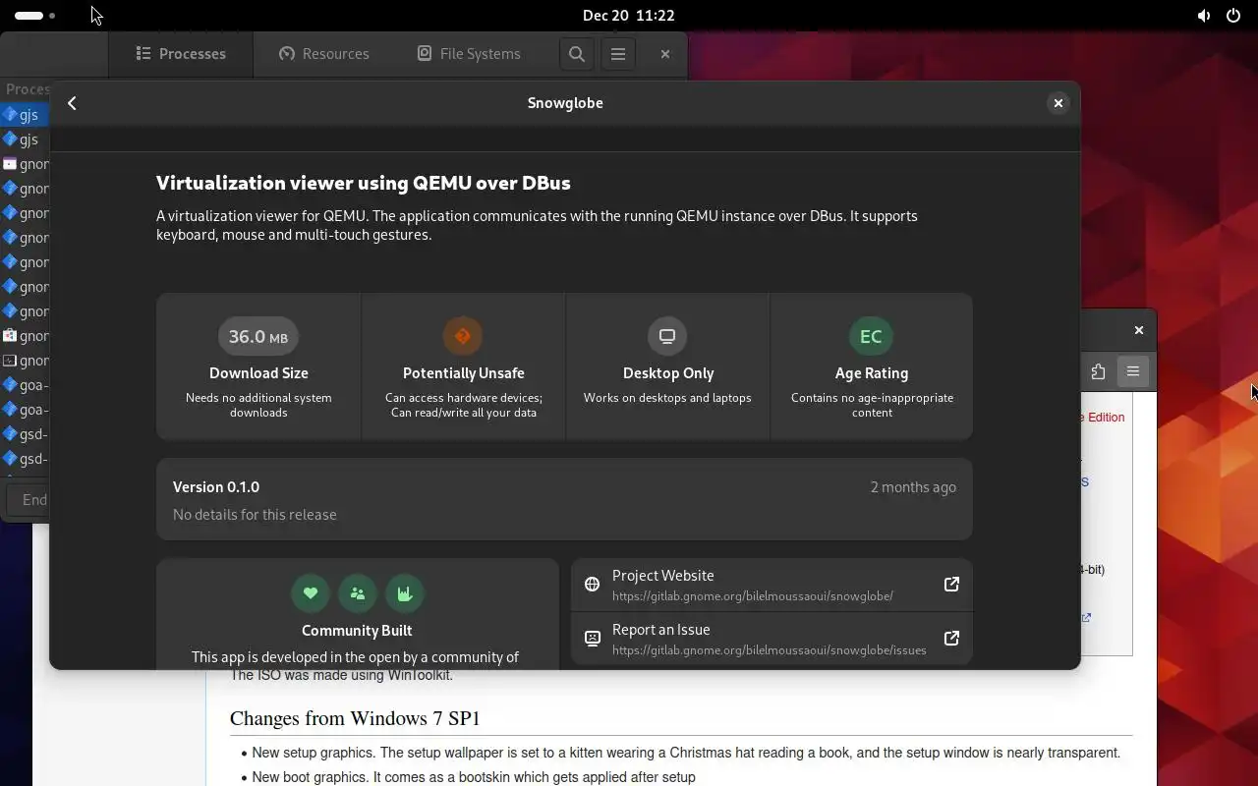Open the GNOME Activities workspace indicator

[35, 16]
